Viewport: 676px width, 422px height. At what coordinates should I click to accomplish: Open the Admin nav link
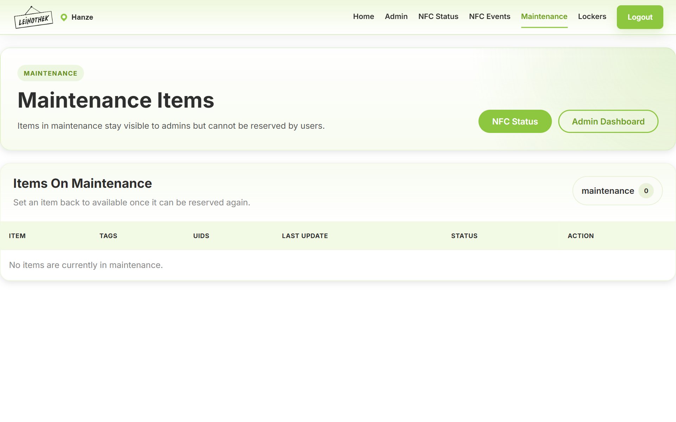pyautogui.click(x=396, y=17)
